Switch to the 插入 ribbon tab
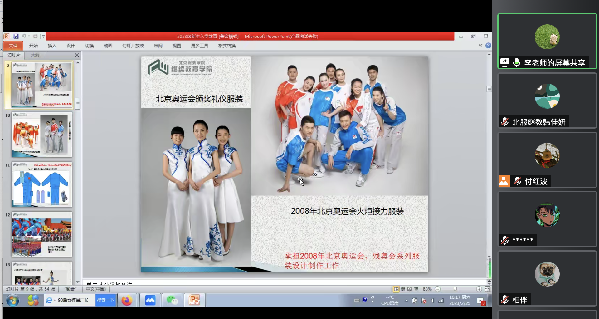The height and width of the screenshot is (319, 599). [52, 46]
